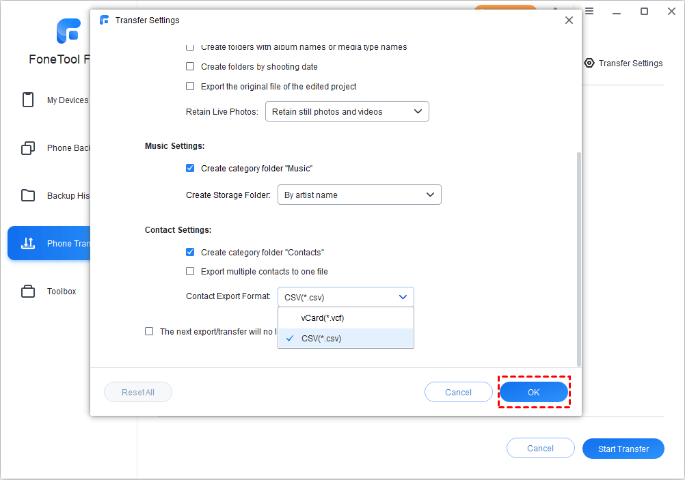Collapse the Contact Export Format dropdown
685x480 pixels.
(x=345, y=297)
